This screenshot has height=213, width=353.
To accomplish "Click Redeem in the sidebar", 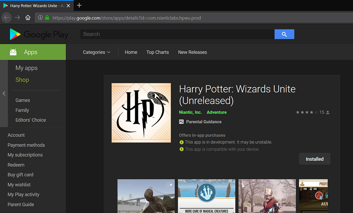I will (x=16, y=165).
